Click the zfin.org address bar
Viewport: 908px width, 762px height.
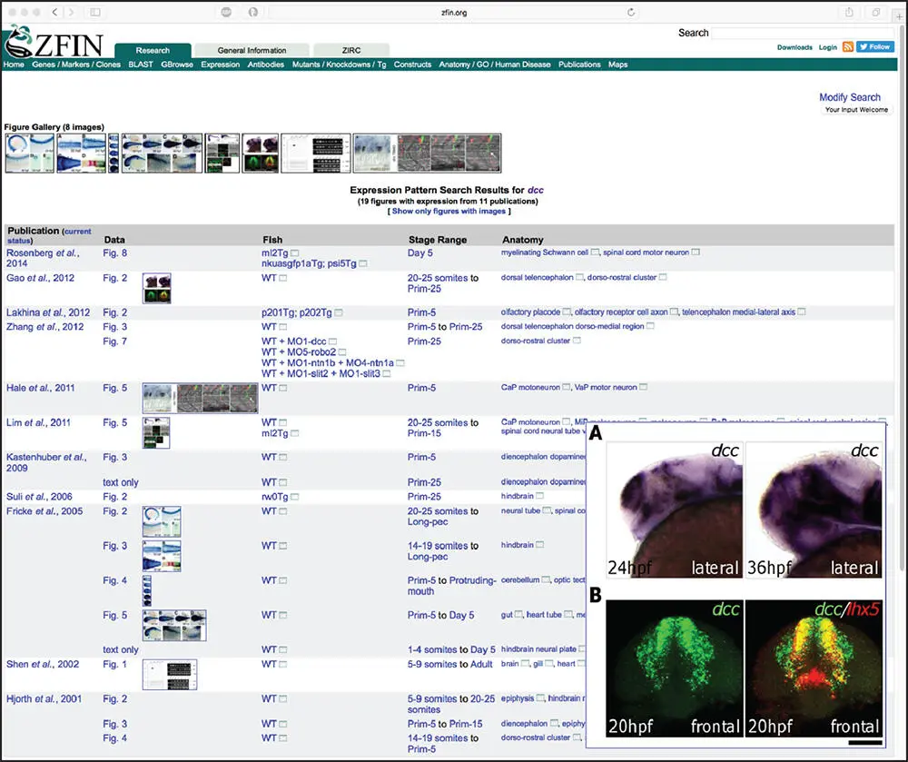click(x=453, y=12)
